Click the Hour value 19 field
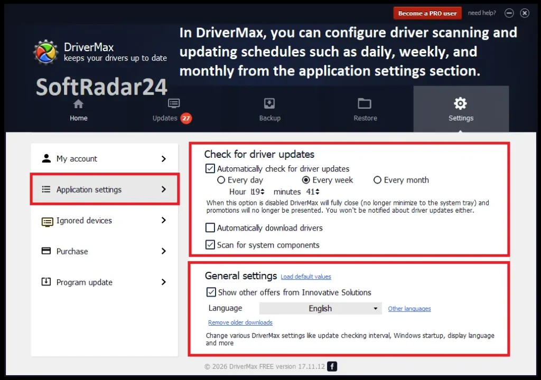This screenshot has width=541, height=380. 255,192
